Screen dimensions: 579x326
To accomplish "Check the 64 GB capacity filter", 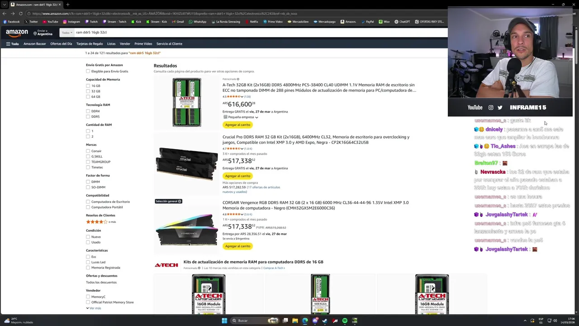I will tap(88, 96).
